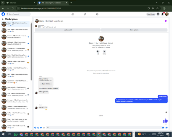Switch to the New Tab browser tab
The height and width of the screenshot is (137, 172).
pos(21,3)
